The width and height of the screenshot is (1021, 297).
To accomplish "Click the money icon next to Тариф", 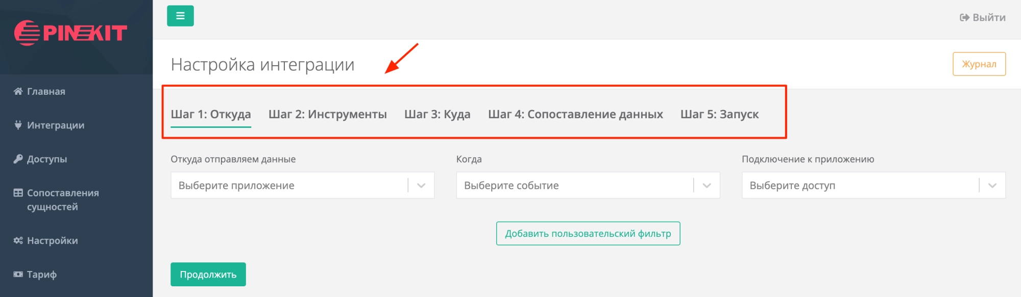I will coord(18,274).
